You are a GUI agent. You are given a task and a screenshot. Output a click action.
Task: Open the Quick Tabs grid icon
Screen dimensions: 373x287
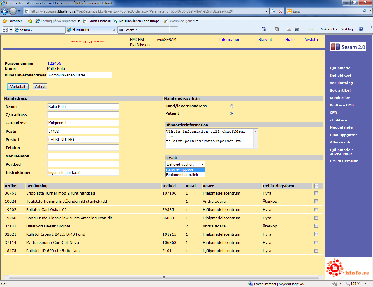click(x=5, y=30)
